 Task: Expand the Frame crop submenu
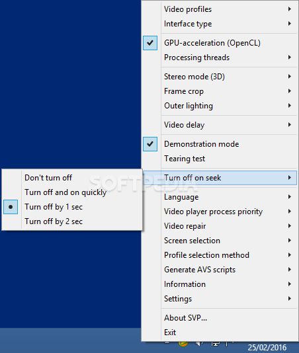click(220, 91)
